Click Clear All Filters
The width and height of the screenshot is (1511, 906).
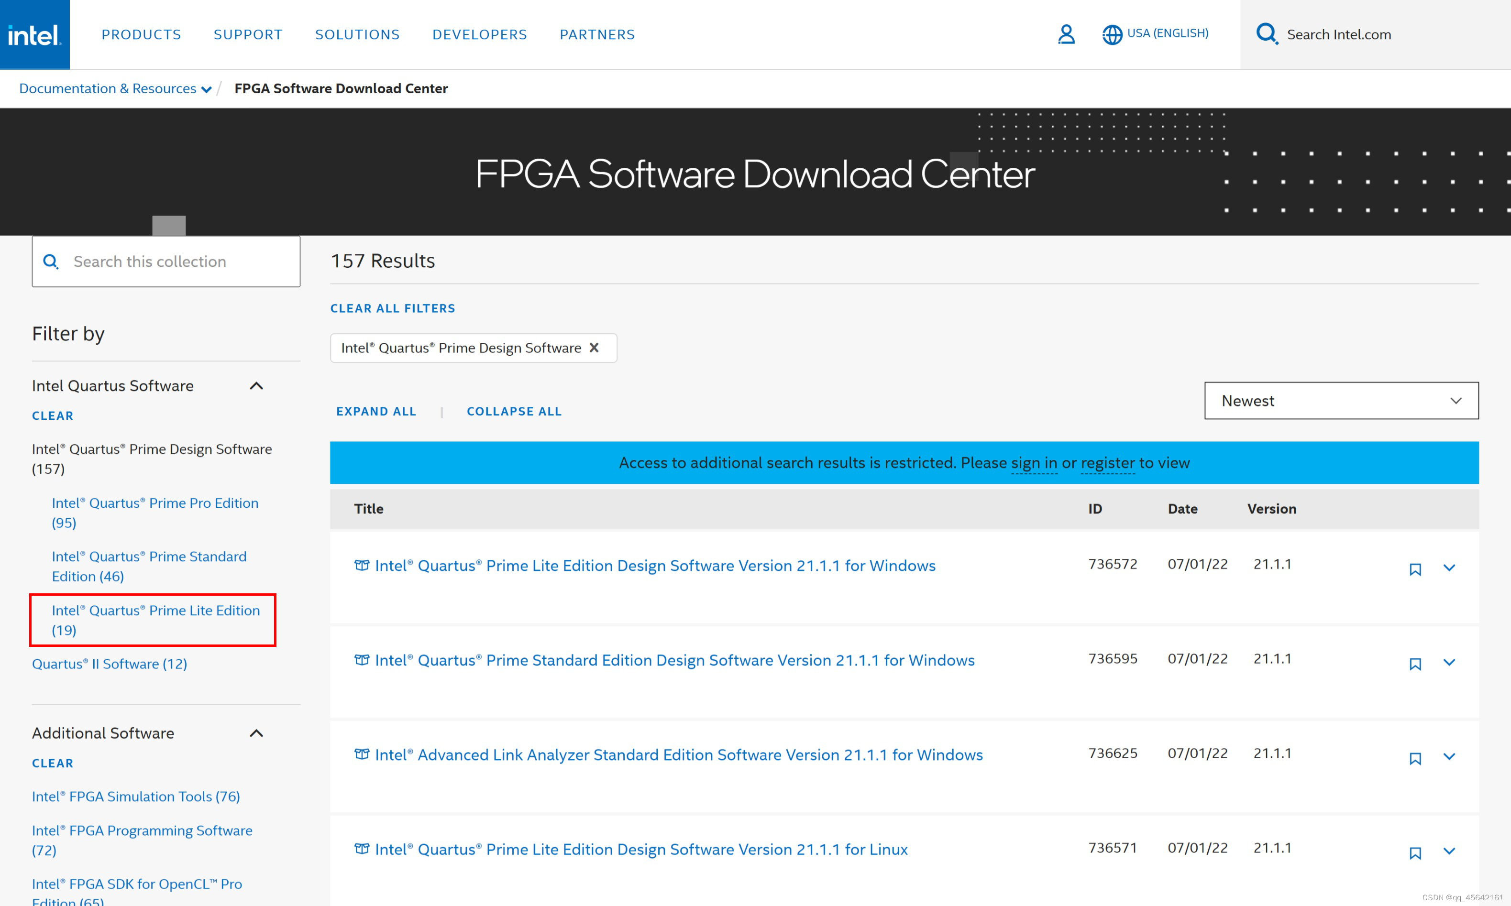pos(393,308)
